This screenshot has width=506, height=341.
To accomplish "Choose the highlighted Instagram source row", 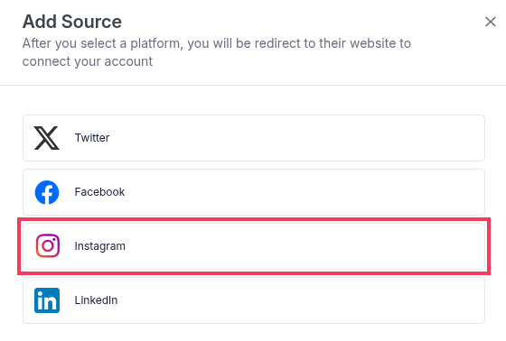I will [254, 246].
